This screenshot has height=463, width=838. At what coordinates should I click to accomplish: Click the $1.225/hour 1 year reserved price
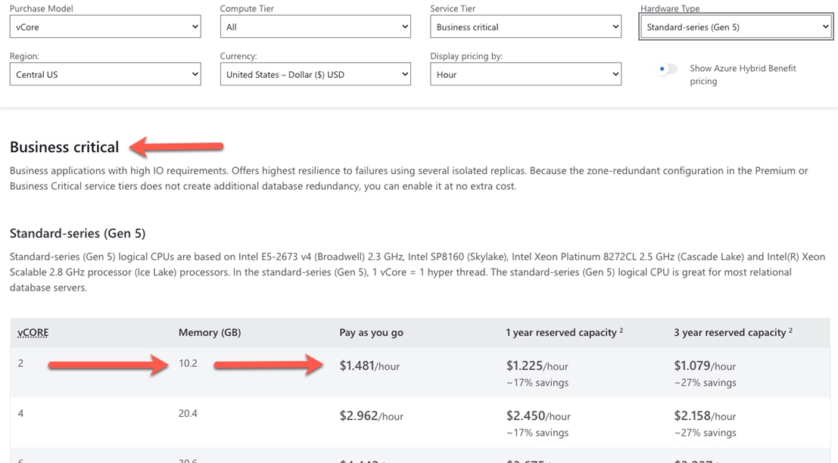(x=537, y=366)
